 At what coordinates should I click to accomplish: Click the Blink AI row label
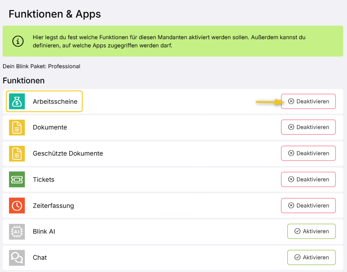click(44, 232)
